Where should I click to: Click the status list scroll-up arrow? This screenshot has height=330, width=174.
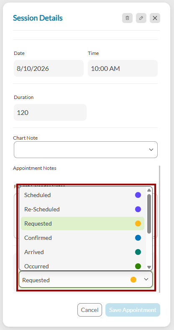(x=149, y=190)
